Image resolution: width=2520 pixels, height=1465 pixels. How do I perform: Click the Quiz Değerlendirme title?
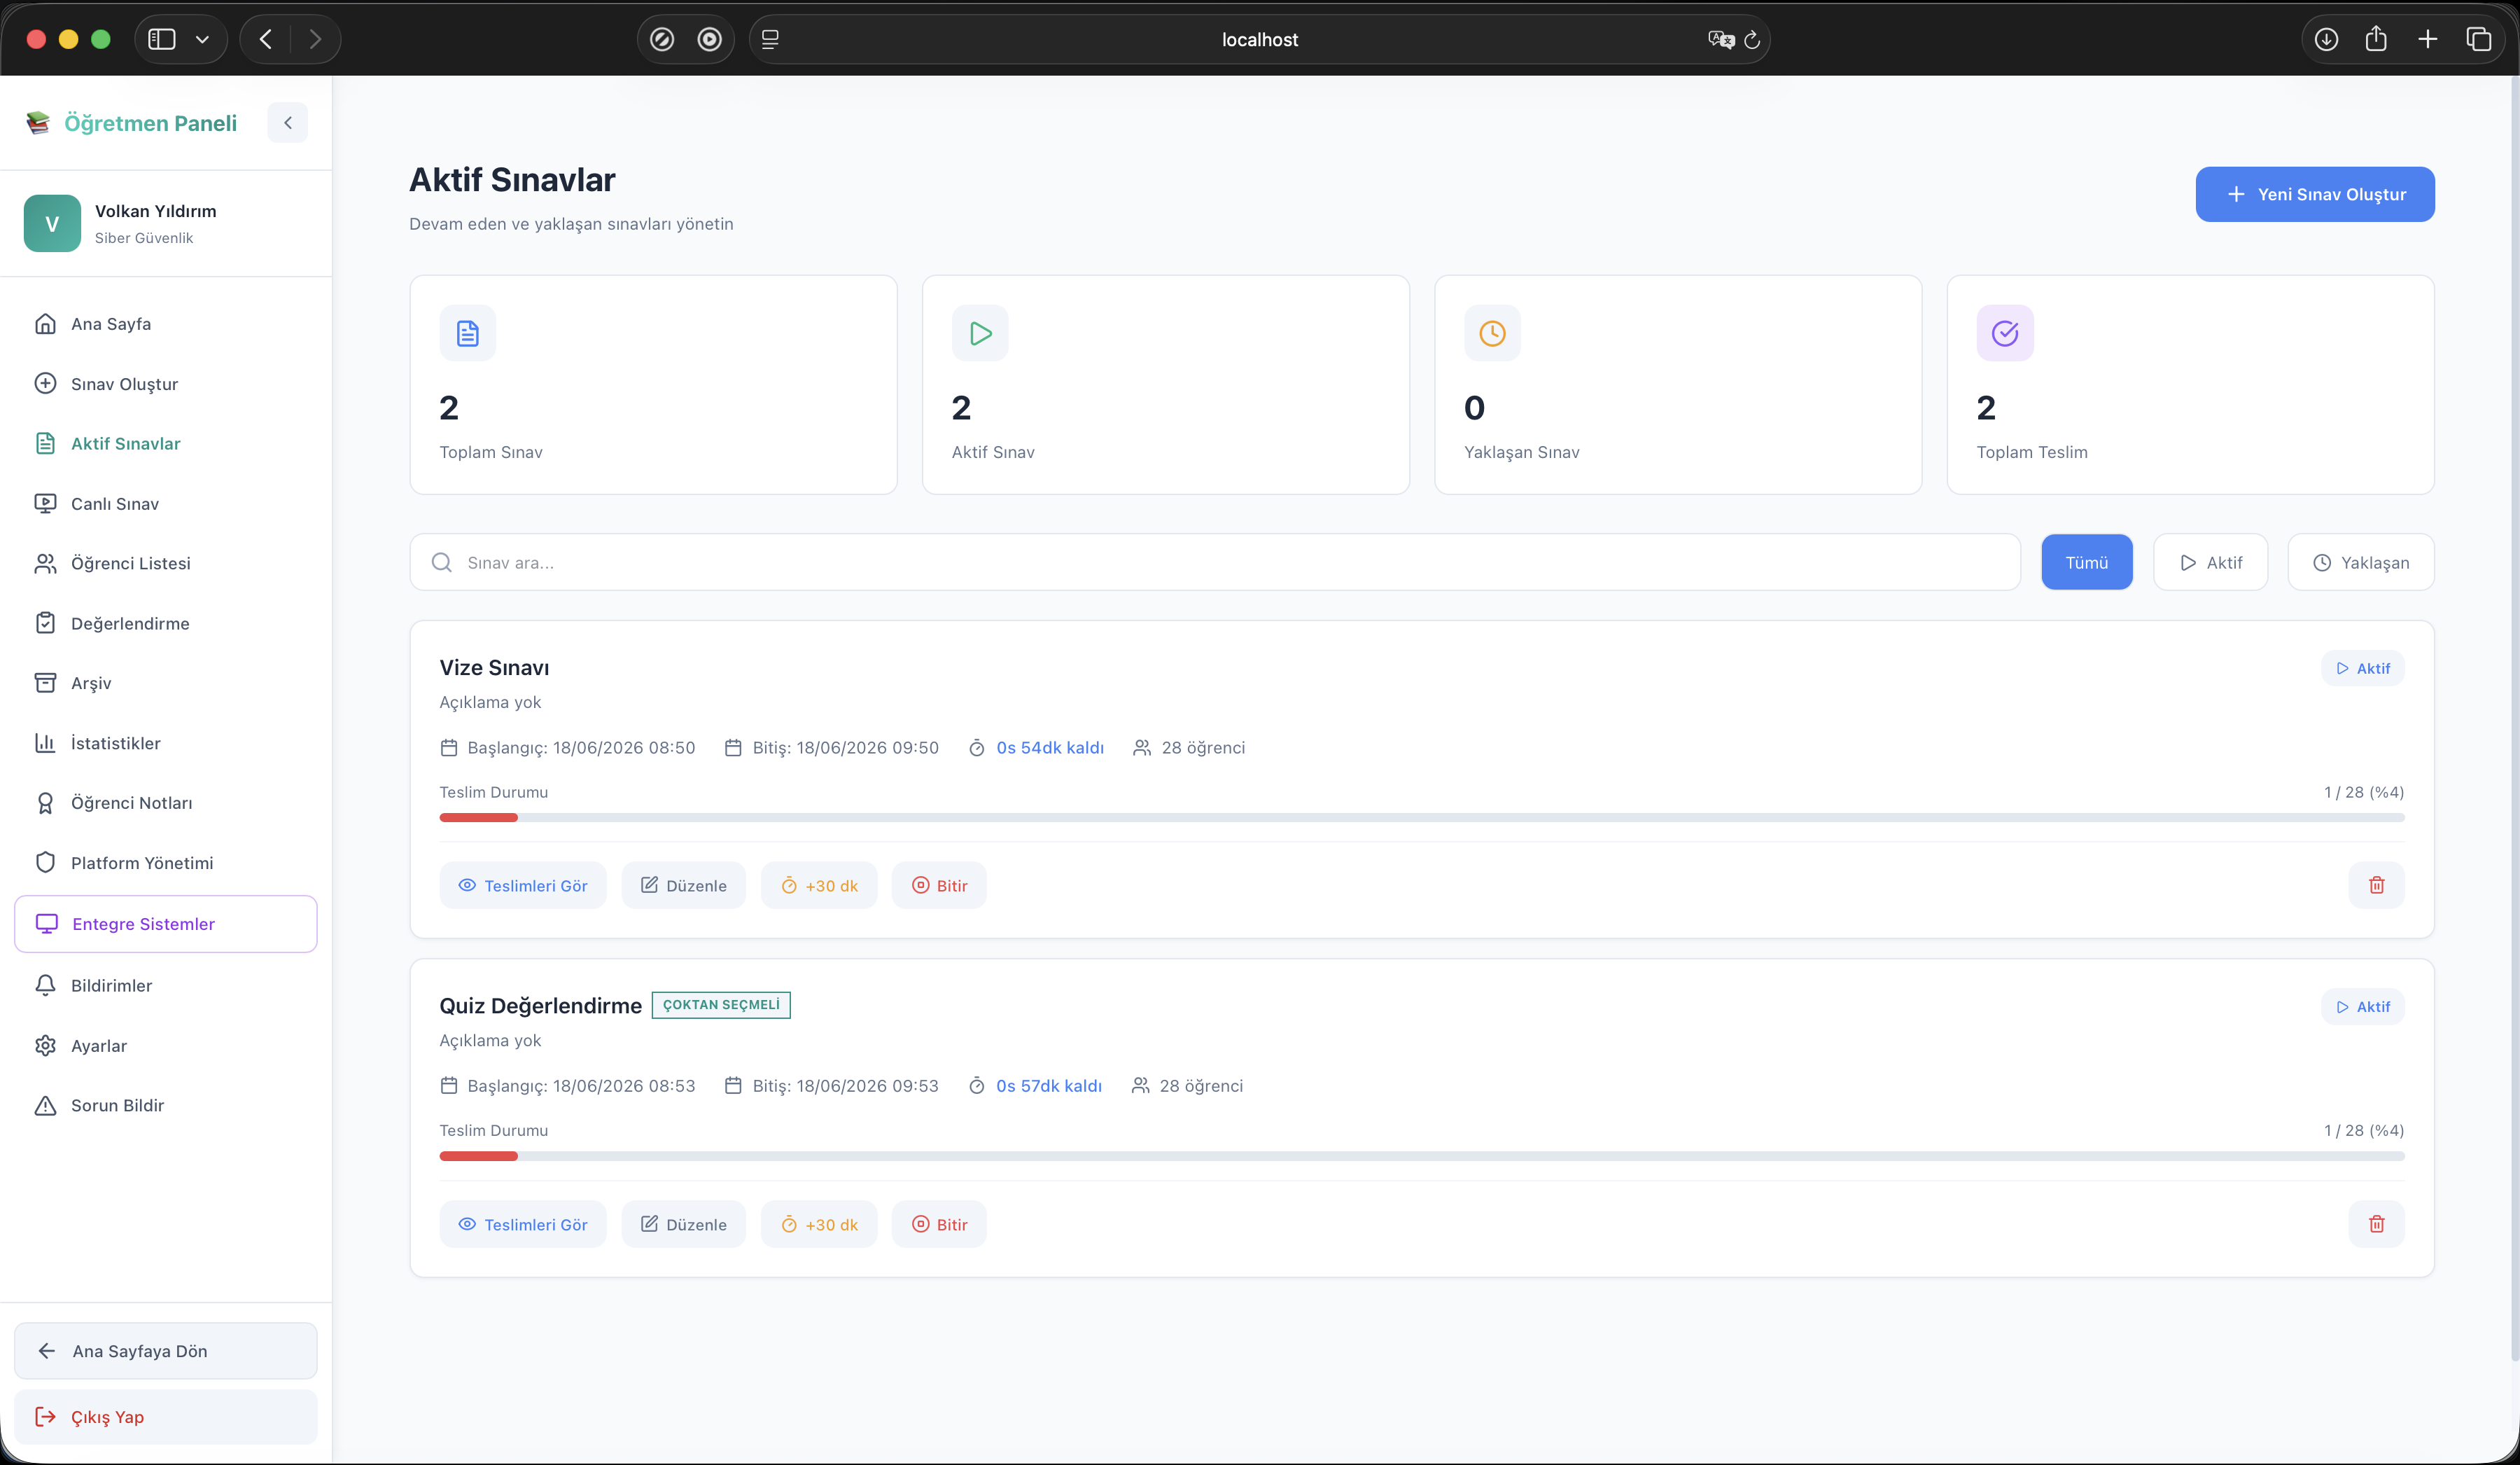(x=541, y=1006)
